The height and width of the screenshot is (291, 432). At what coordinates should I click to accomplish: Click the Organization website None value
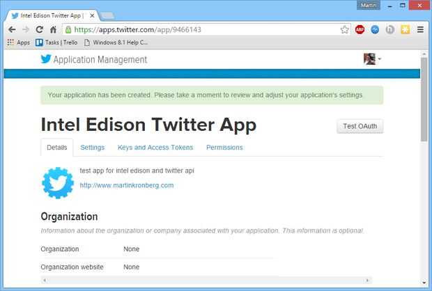[x=132, y=267]
